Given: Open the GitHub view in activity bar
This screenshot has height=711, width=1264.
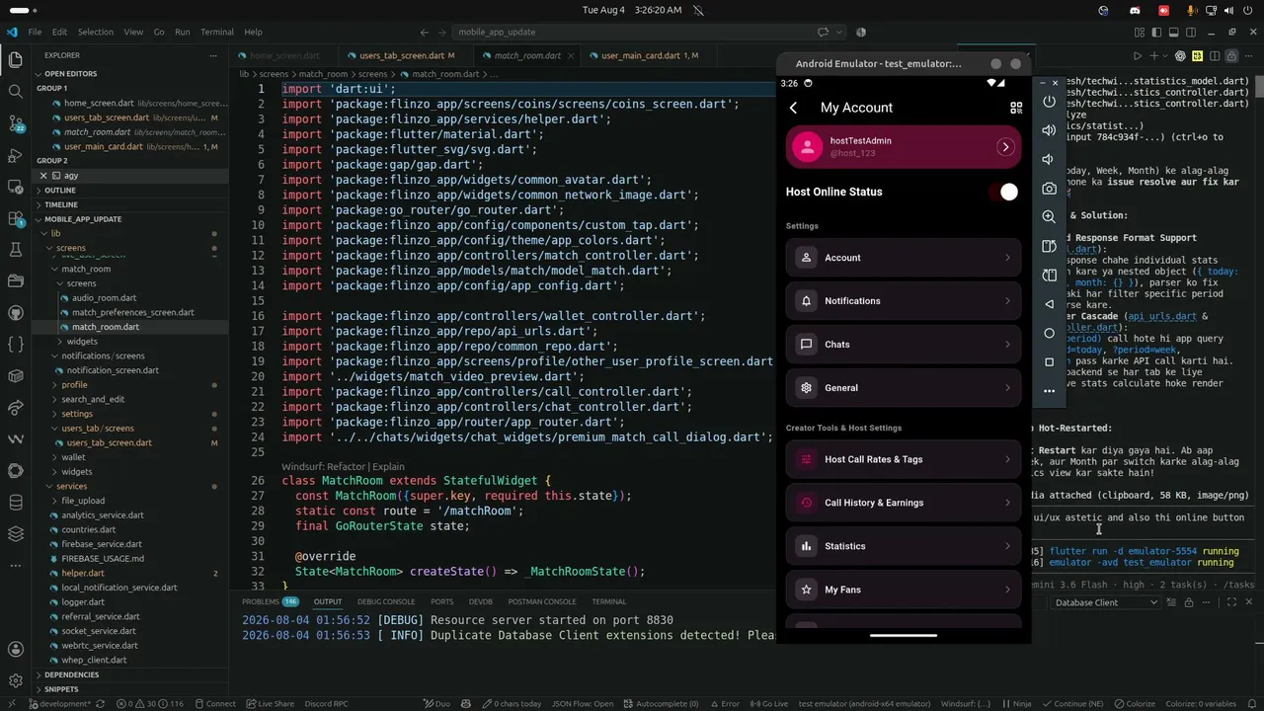Looking at the screenshot, I should [15, 313].
